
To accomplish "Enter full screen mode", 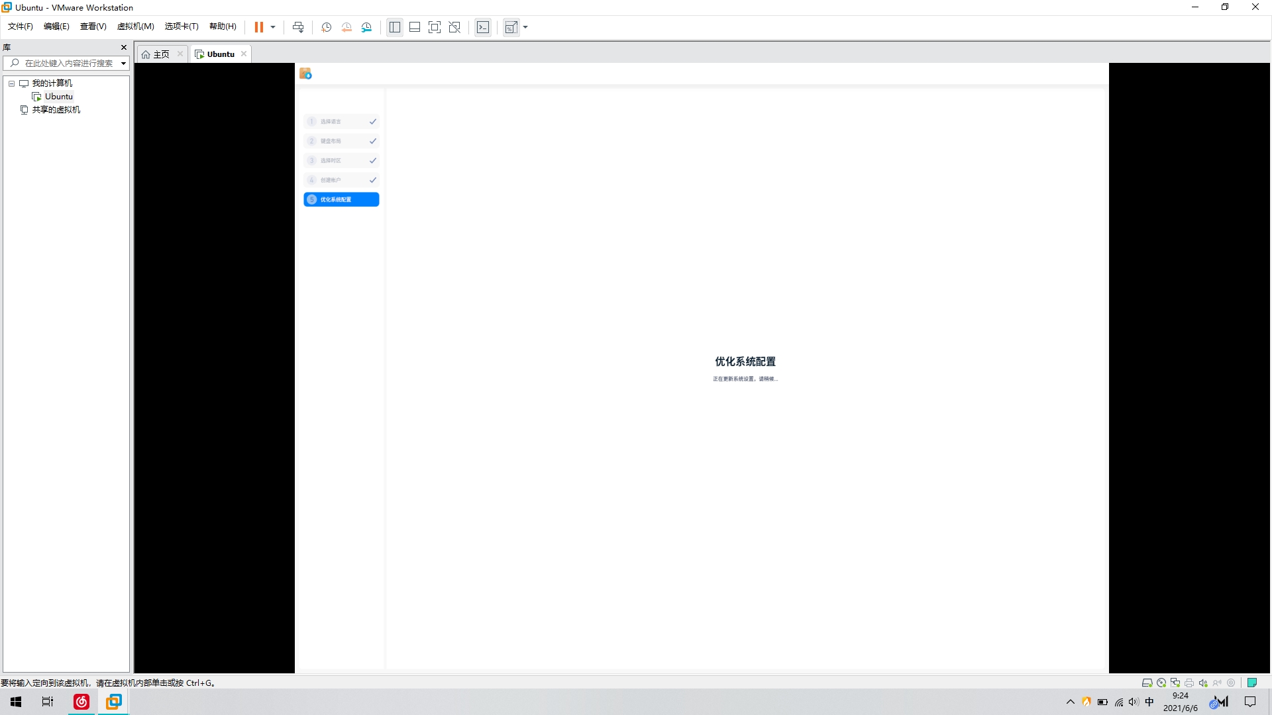I will pyautogui.click(x=435, y=27).
